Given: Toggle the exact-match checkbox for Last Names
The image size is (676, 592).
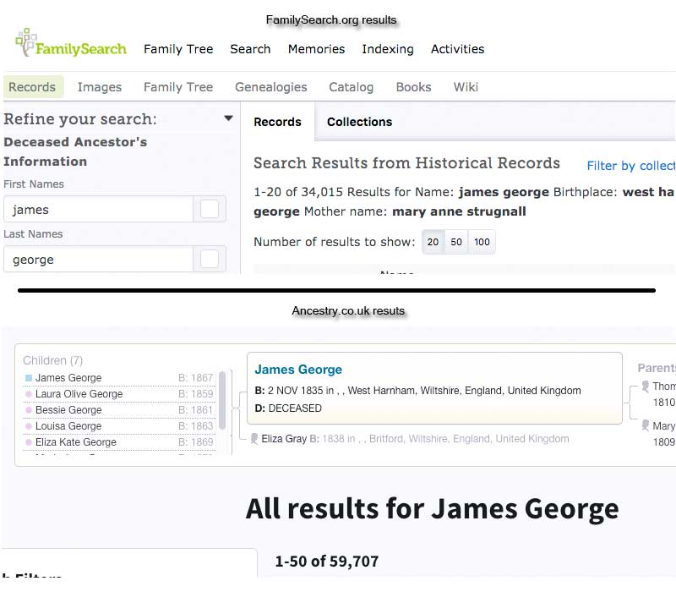Looking at the screenshot, I should click(x=210, y=260).
